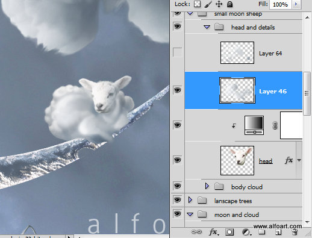Create a new layer

coord(278,233)
